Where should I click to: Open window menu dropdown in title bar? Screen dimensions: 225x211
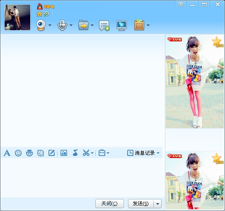(181, 5)
